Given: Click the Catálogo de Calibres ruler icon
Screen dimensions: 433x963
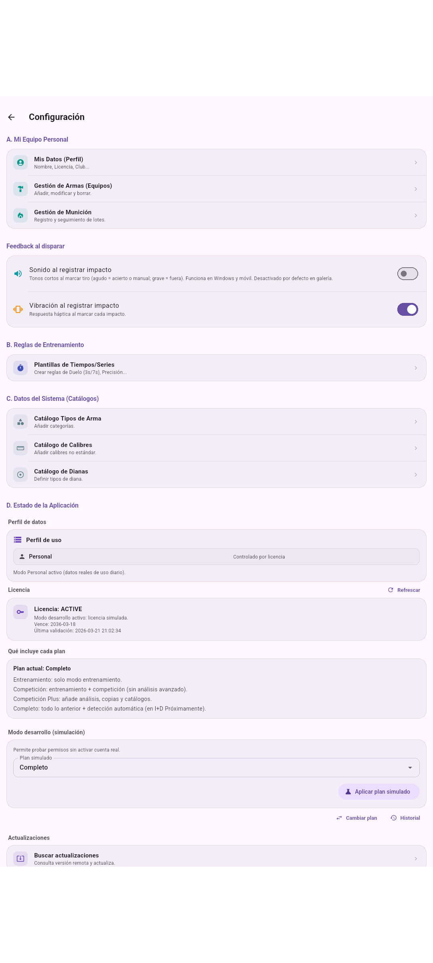Looking at the screenshot, I should click(20, 448).
